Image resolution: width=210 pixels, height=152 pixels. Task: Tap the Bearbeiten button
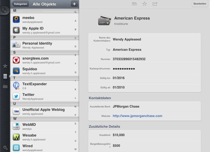coord(200,4)
